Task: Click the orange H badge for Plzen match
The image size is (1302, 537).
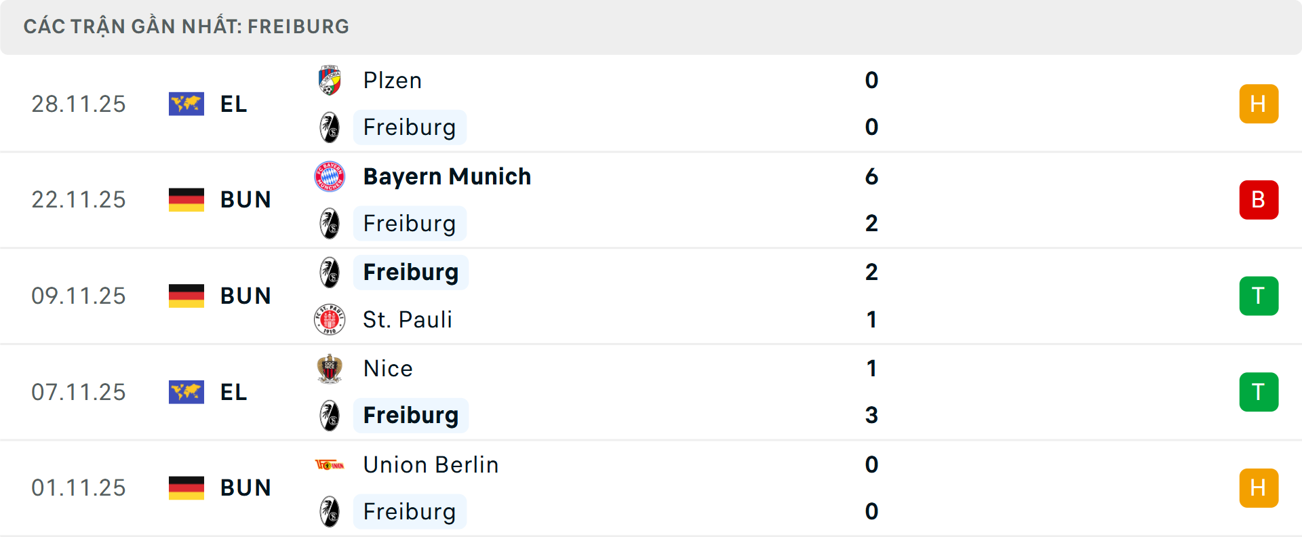Action: pos(1259,104)
